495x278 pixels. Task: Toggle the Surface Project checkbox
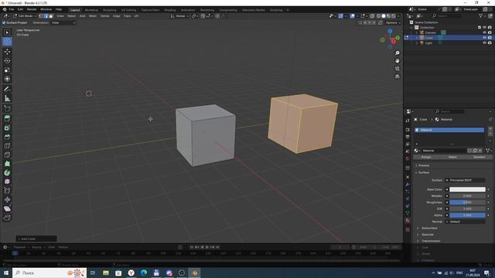[4, 22]
